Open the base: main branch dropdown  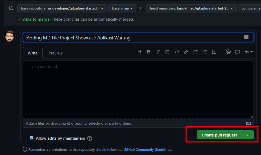(x=122, y=8)
